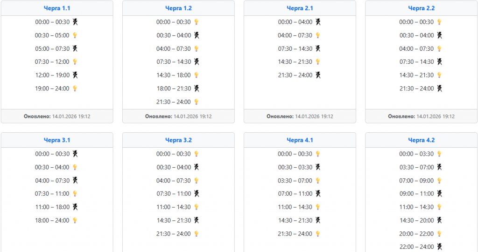Click the 14:30 – 18:00 slot in Черга 1.2
The image size is (478, 252).
173,75
